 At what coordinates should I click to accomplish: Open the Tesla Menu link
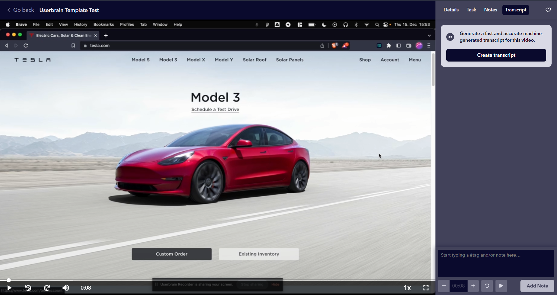coord(415,60)
